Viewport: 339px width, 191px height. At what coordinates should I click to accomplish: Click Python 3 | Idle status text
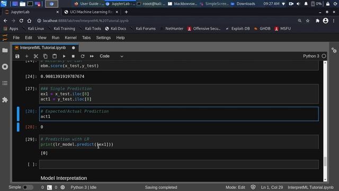click(x=84, y=187)
